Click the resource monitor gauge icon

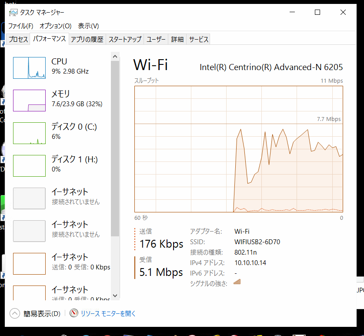[73, 313]
